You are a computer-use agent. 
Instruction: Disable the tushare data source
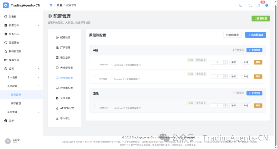[258, 77]
